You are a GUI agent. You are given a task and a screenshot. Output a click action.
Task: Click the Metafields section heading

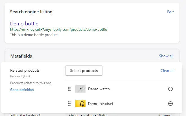point(21,56)
